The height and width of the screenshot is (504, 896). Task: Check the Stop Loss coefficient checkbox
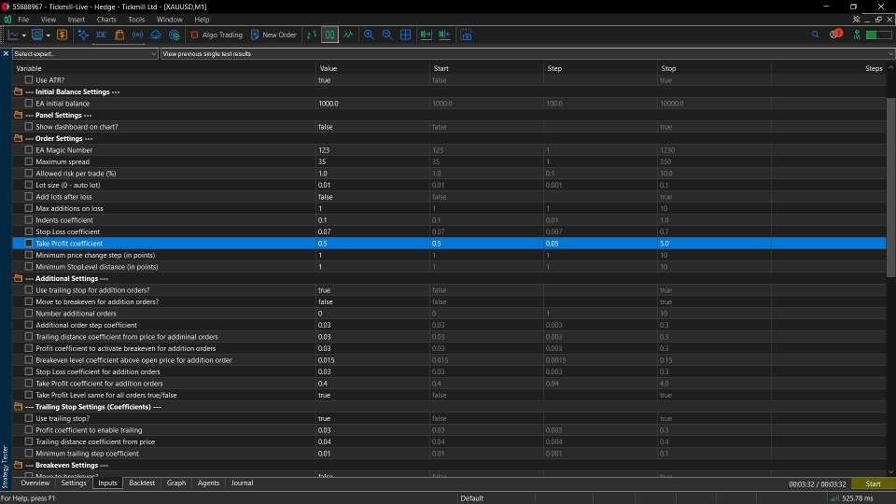point(29,231)
